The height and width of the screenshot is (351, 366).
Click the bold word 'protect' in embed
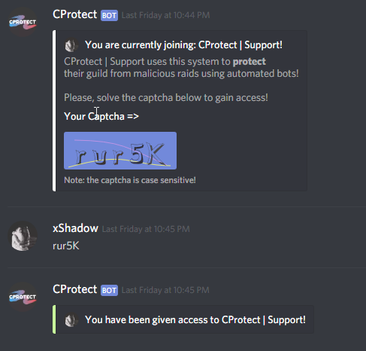tap(249, 62)
